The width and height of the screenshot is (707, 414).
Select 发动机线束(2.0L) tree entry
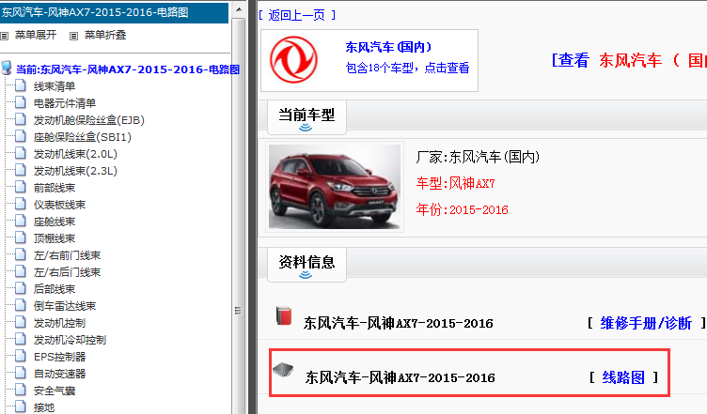tap(75, 154)
